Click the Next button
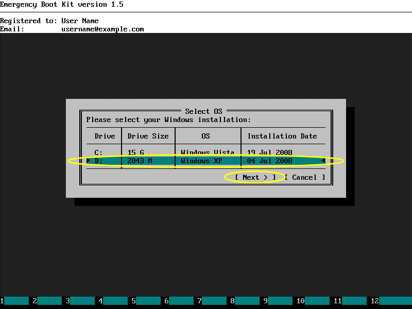Screen dimensions: 412x309 pos(255,177)
